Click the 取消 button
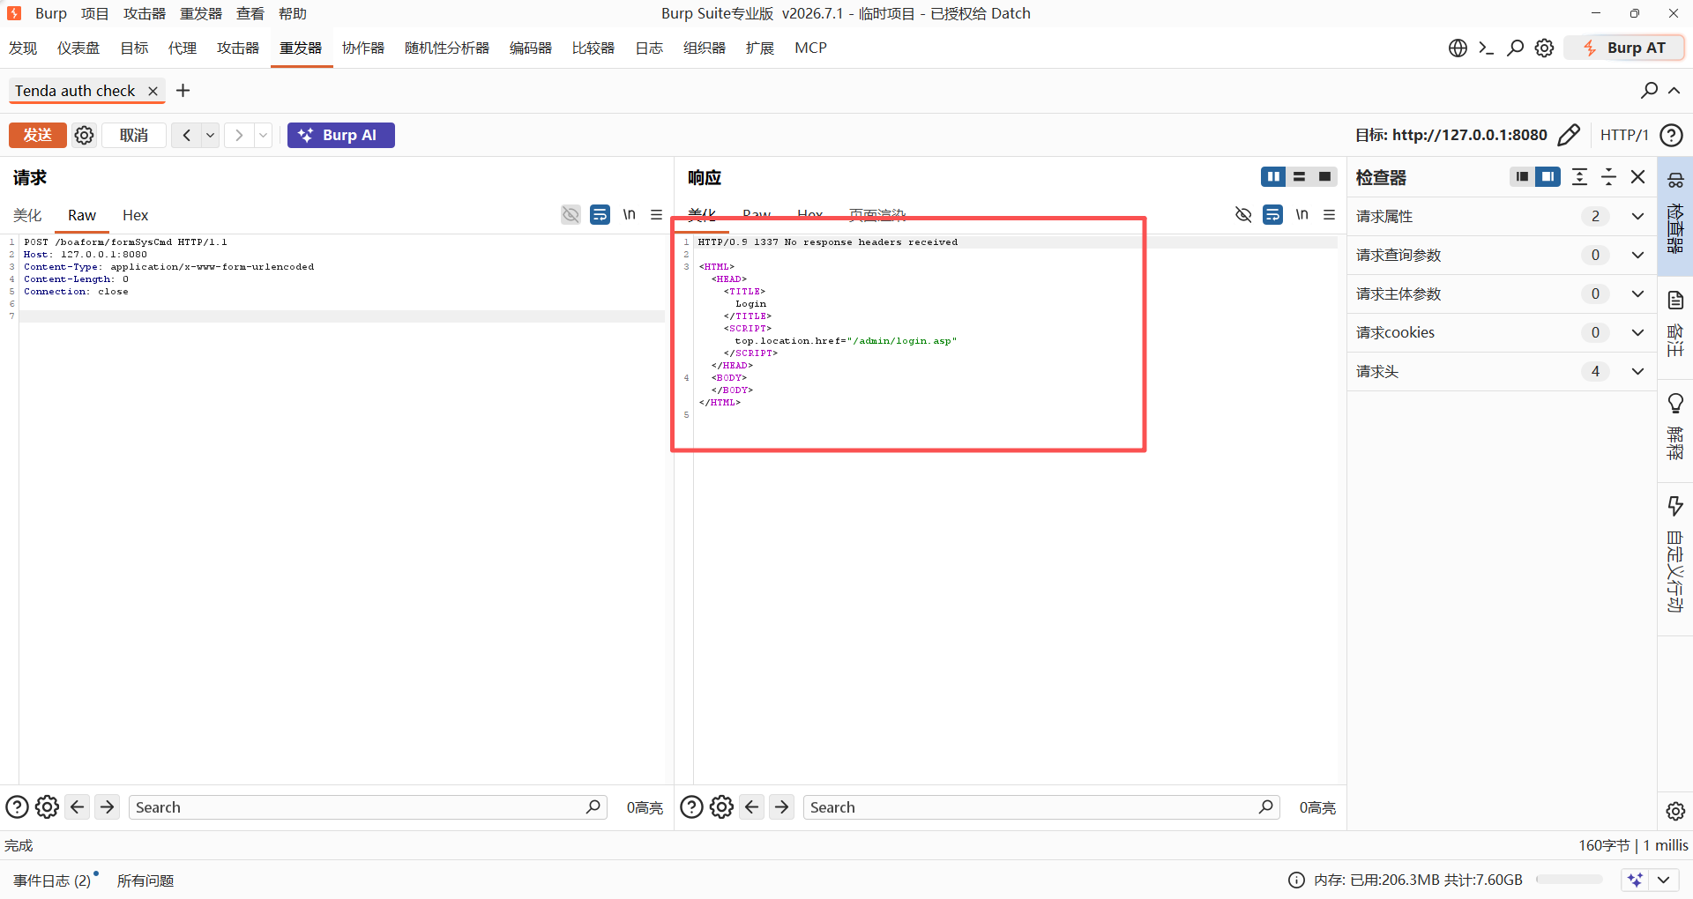Screen dimensions: 1693x899 pos(134,135)
